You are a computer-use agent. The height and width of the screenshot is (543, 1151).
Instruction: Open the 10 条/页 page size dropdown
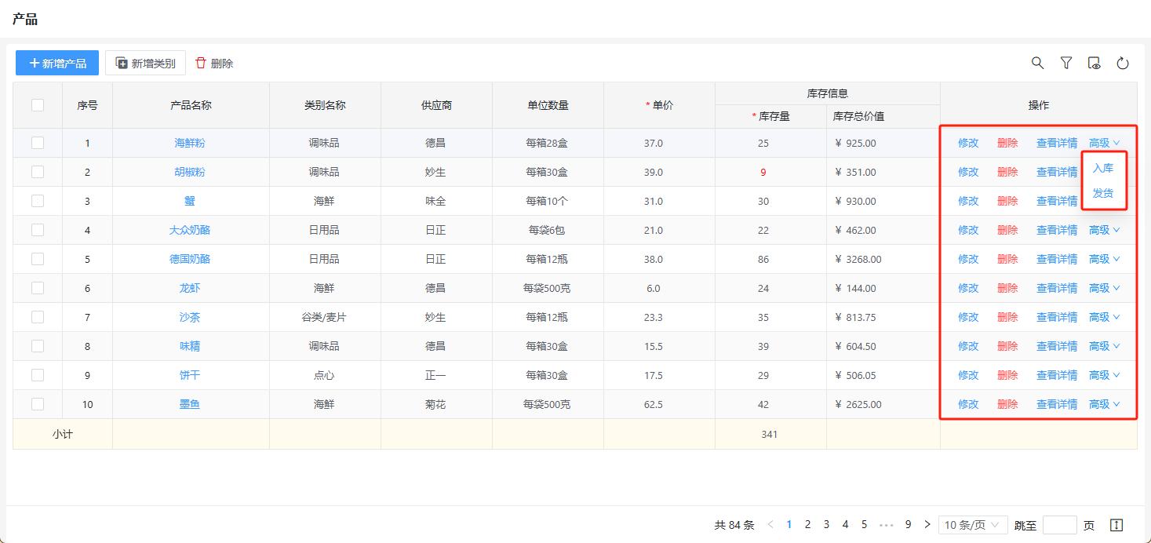(973, 525)
